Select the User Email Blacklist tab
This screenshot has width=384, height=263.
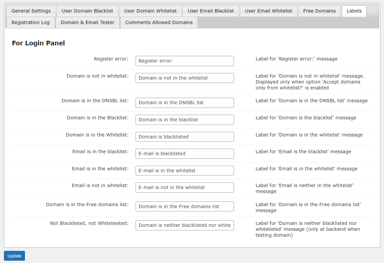coord(211,11)
